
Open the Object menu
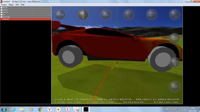pyautogui.click(x=11, y=5)
